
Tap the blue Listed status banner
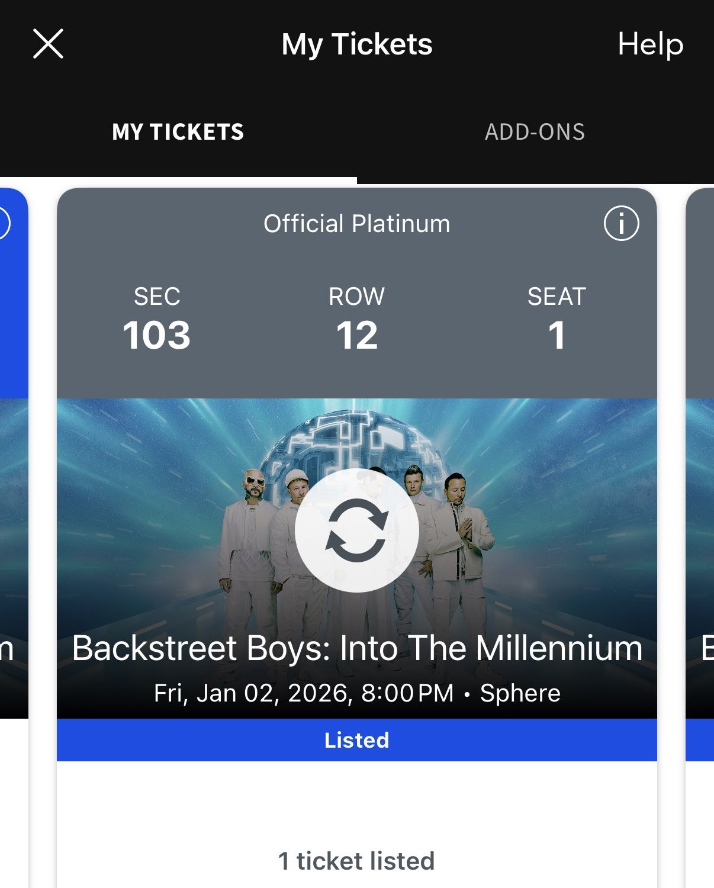click(x=357, y=740)
